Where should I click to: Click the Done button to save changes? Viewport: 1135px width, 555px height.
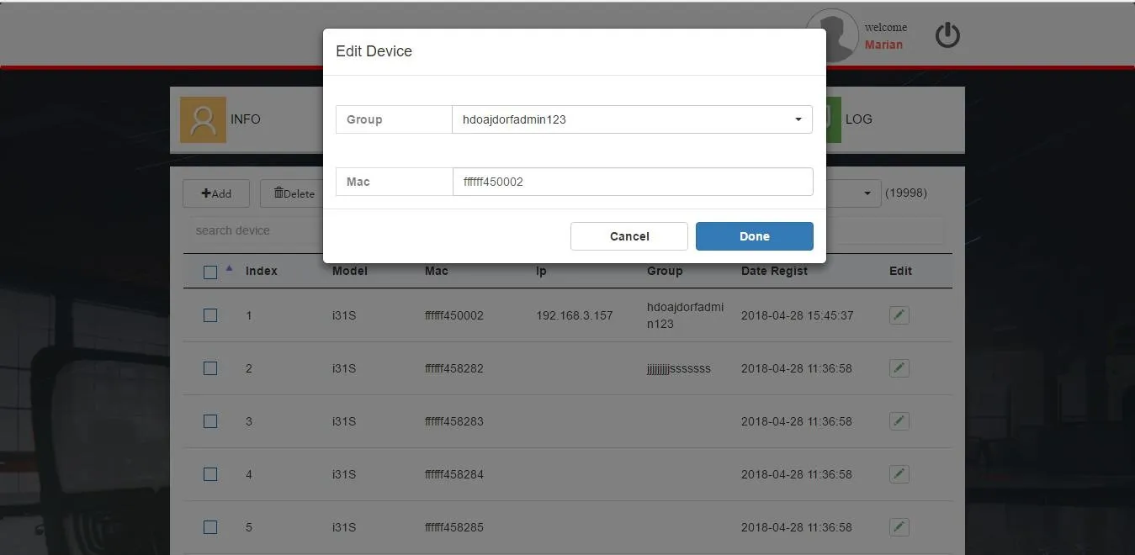coord(754,235)
